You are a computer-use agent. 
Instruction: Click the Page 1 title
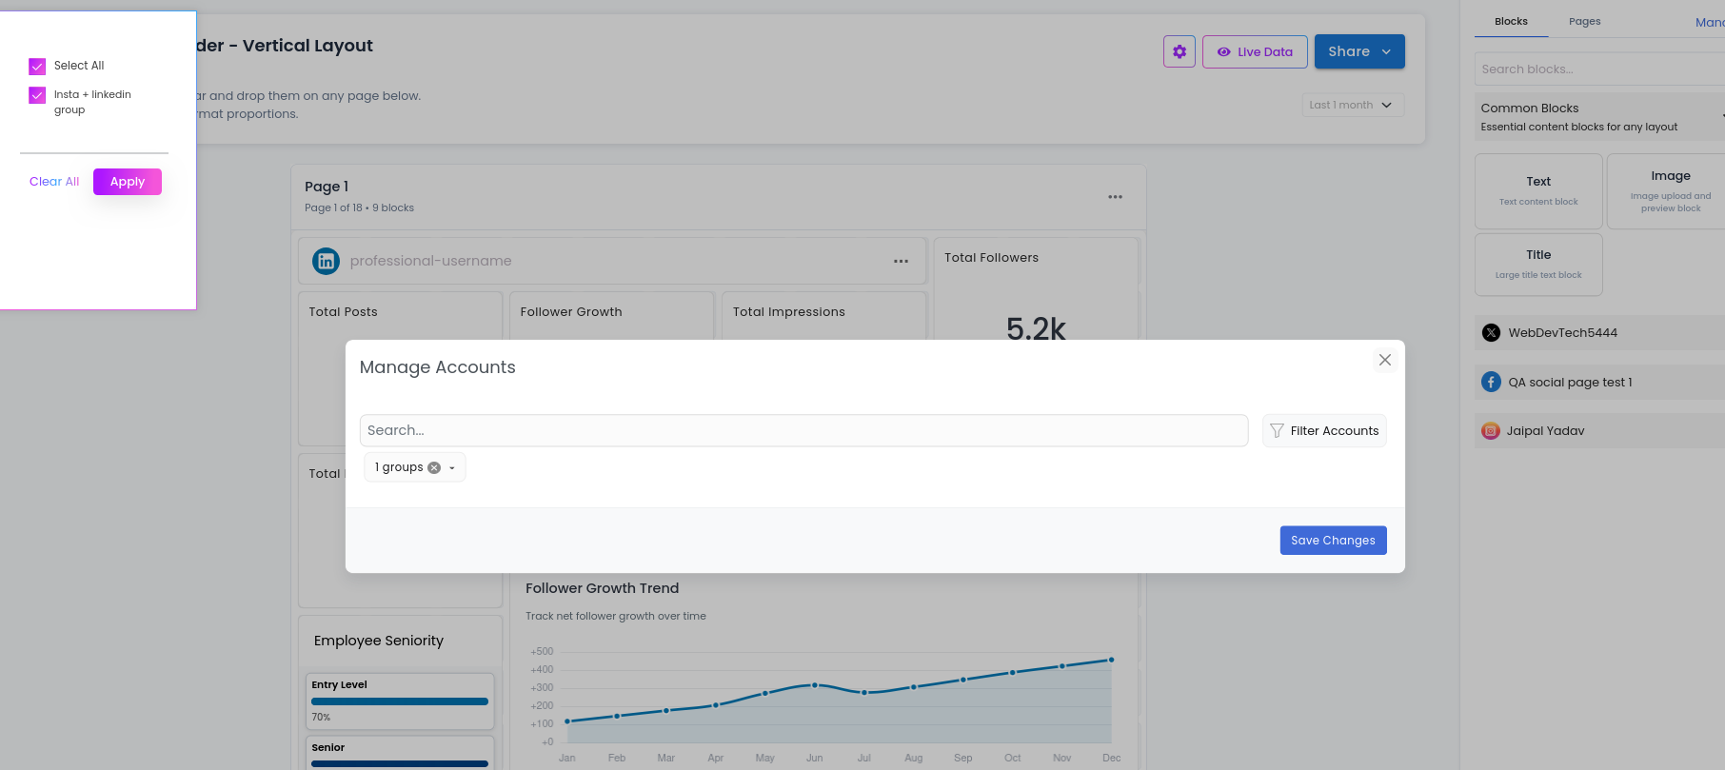tap(327, 187)
